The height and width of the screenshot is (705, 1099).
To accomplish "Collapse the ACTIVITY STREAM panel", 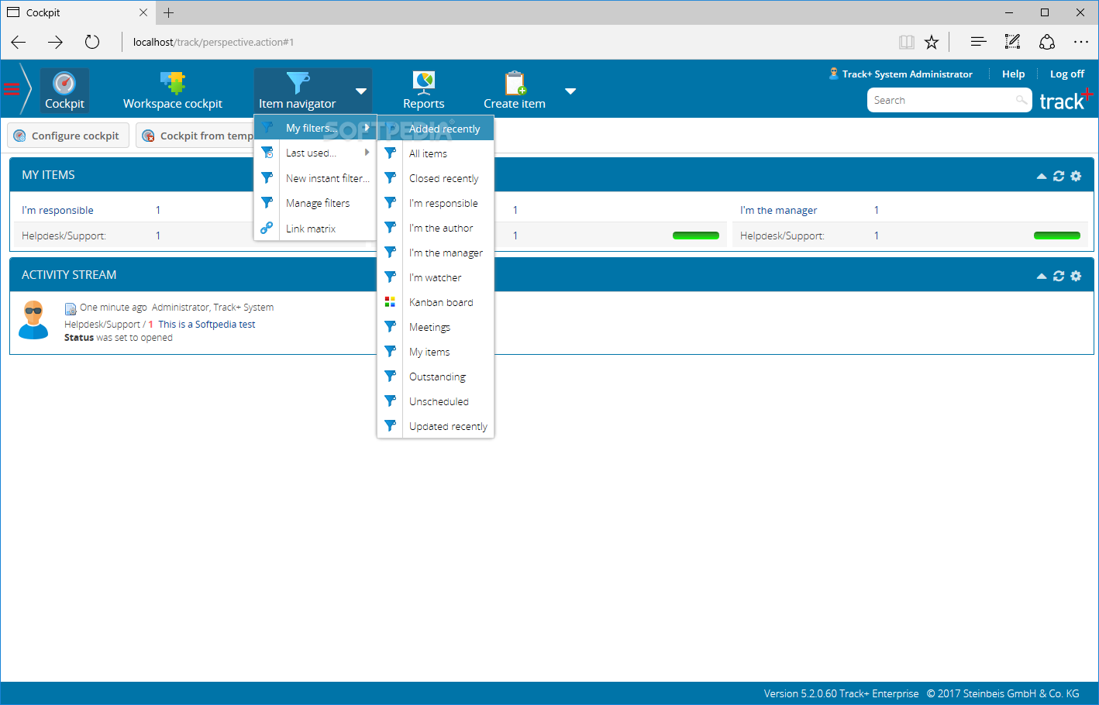I will (x=1042, y=277).
